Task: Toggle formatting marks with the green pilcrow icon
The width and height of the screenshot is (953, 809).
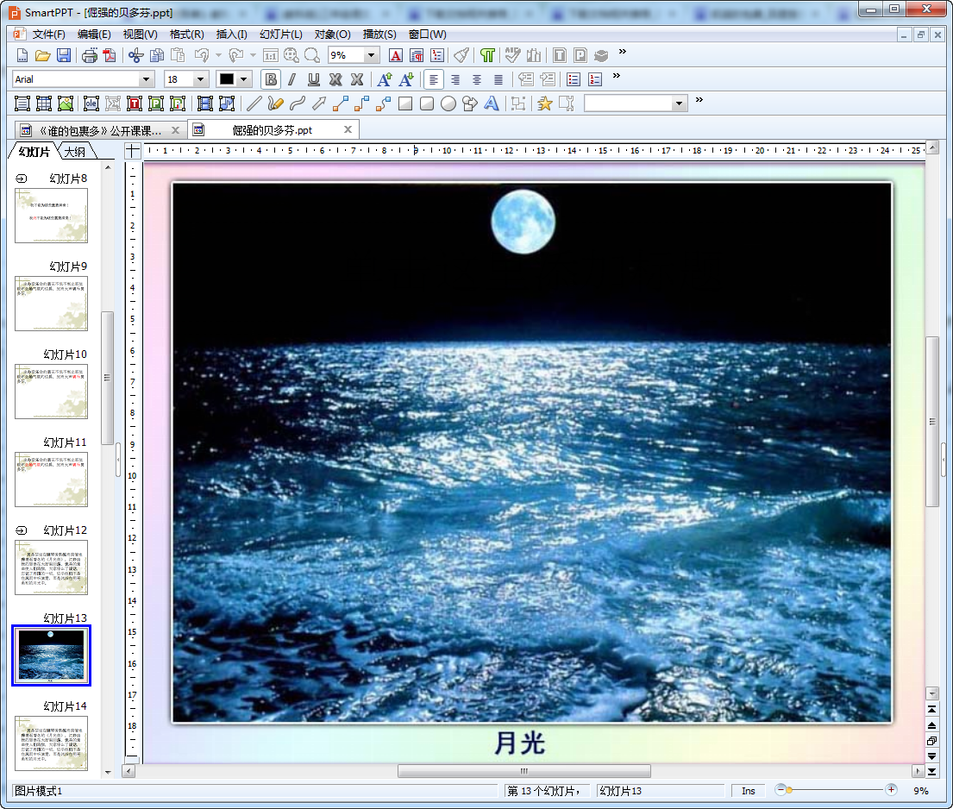Action: 486,55
